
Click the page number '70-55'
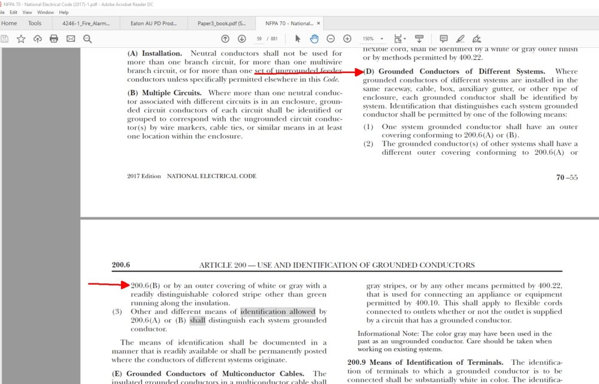coord(567,177)
